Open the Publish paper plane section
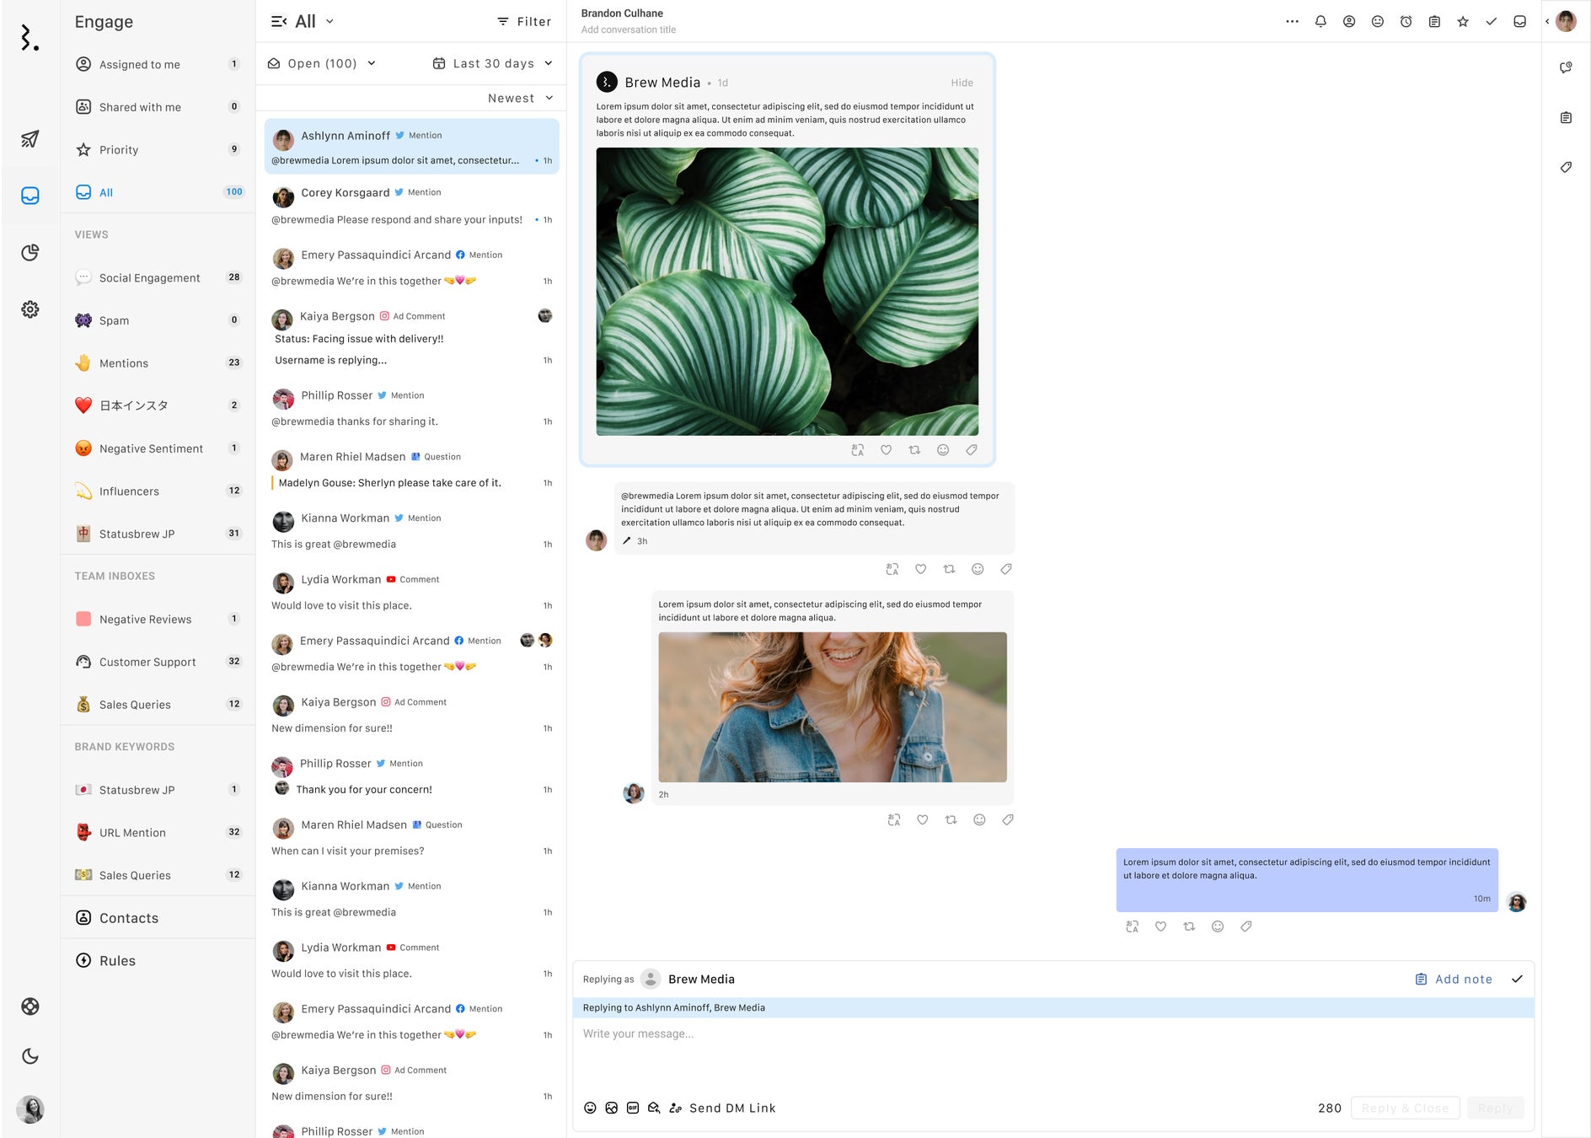1591x1138 pixels. click(x=30, y=139)
